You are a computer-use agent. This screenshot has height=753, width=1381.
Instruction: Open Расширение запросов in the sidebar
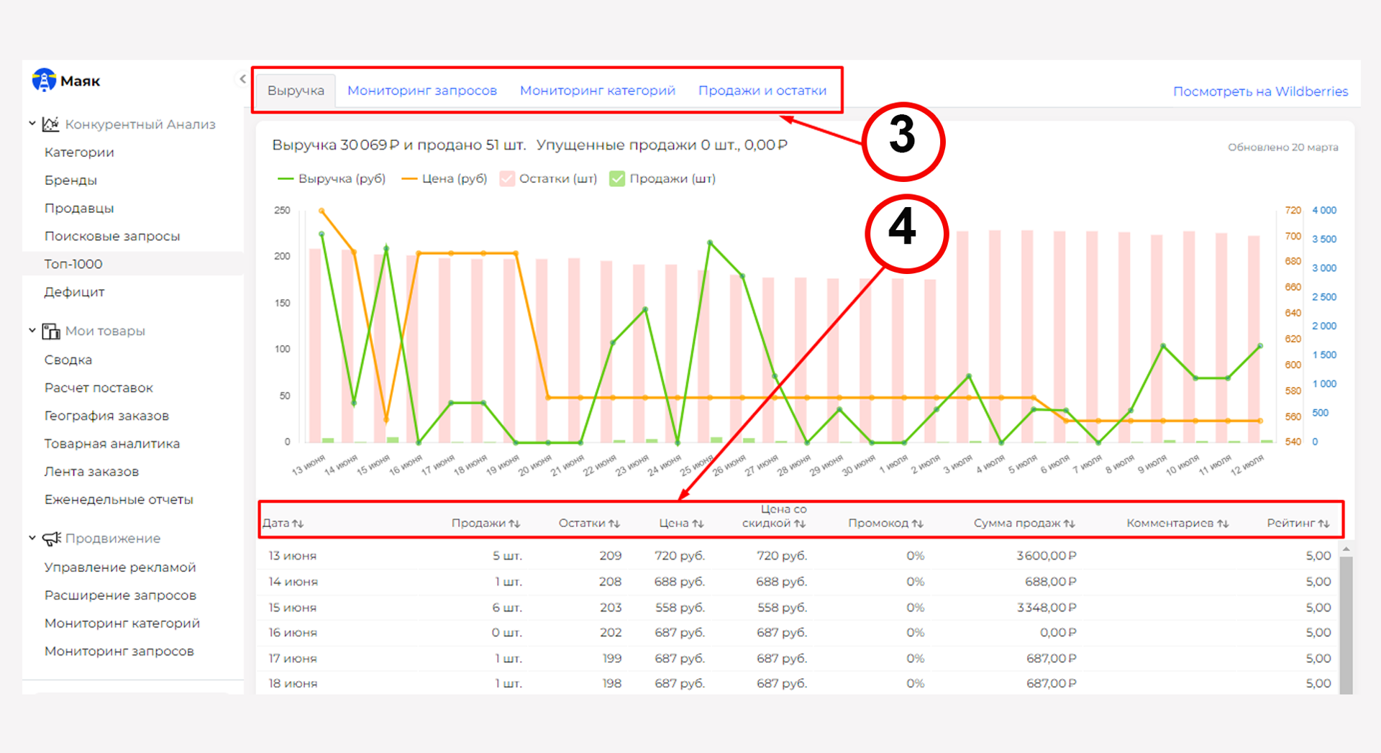click(120, 595)
